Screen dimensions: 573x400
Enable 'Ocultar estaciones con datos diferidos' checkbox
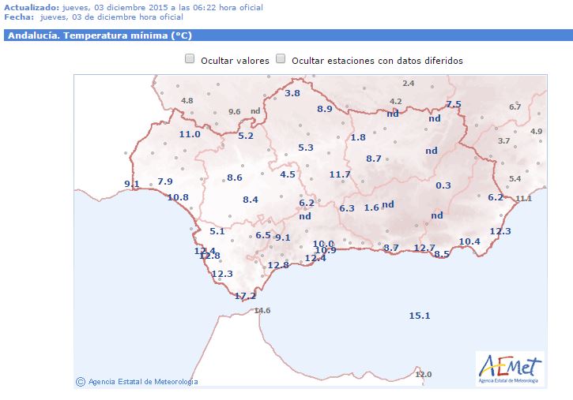281,59
